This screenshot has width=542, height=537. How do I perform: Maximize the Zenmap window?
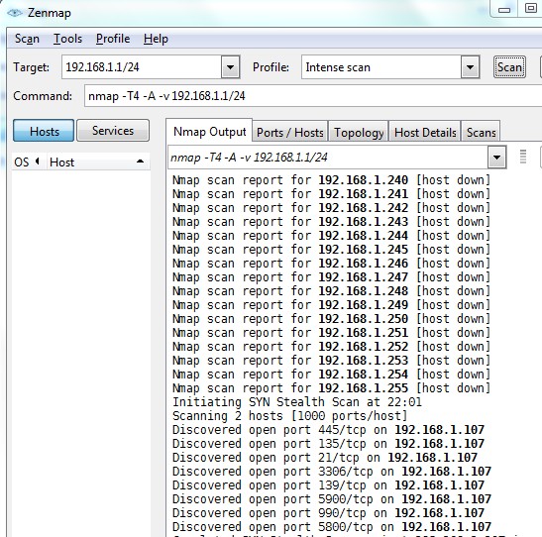530,8
